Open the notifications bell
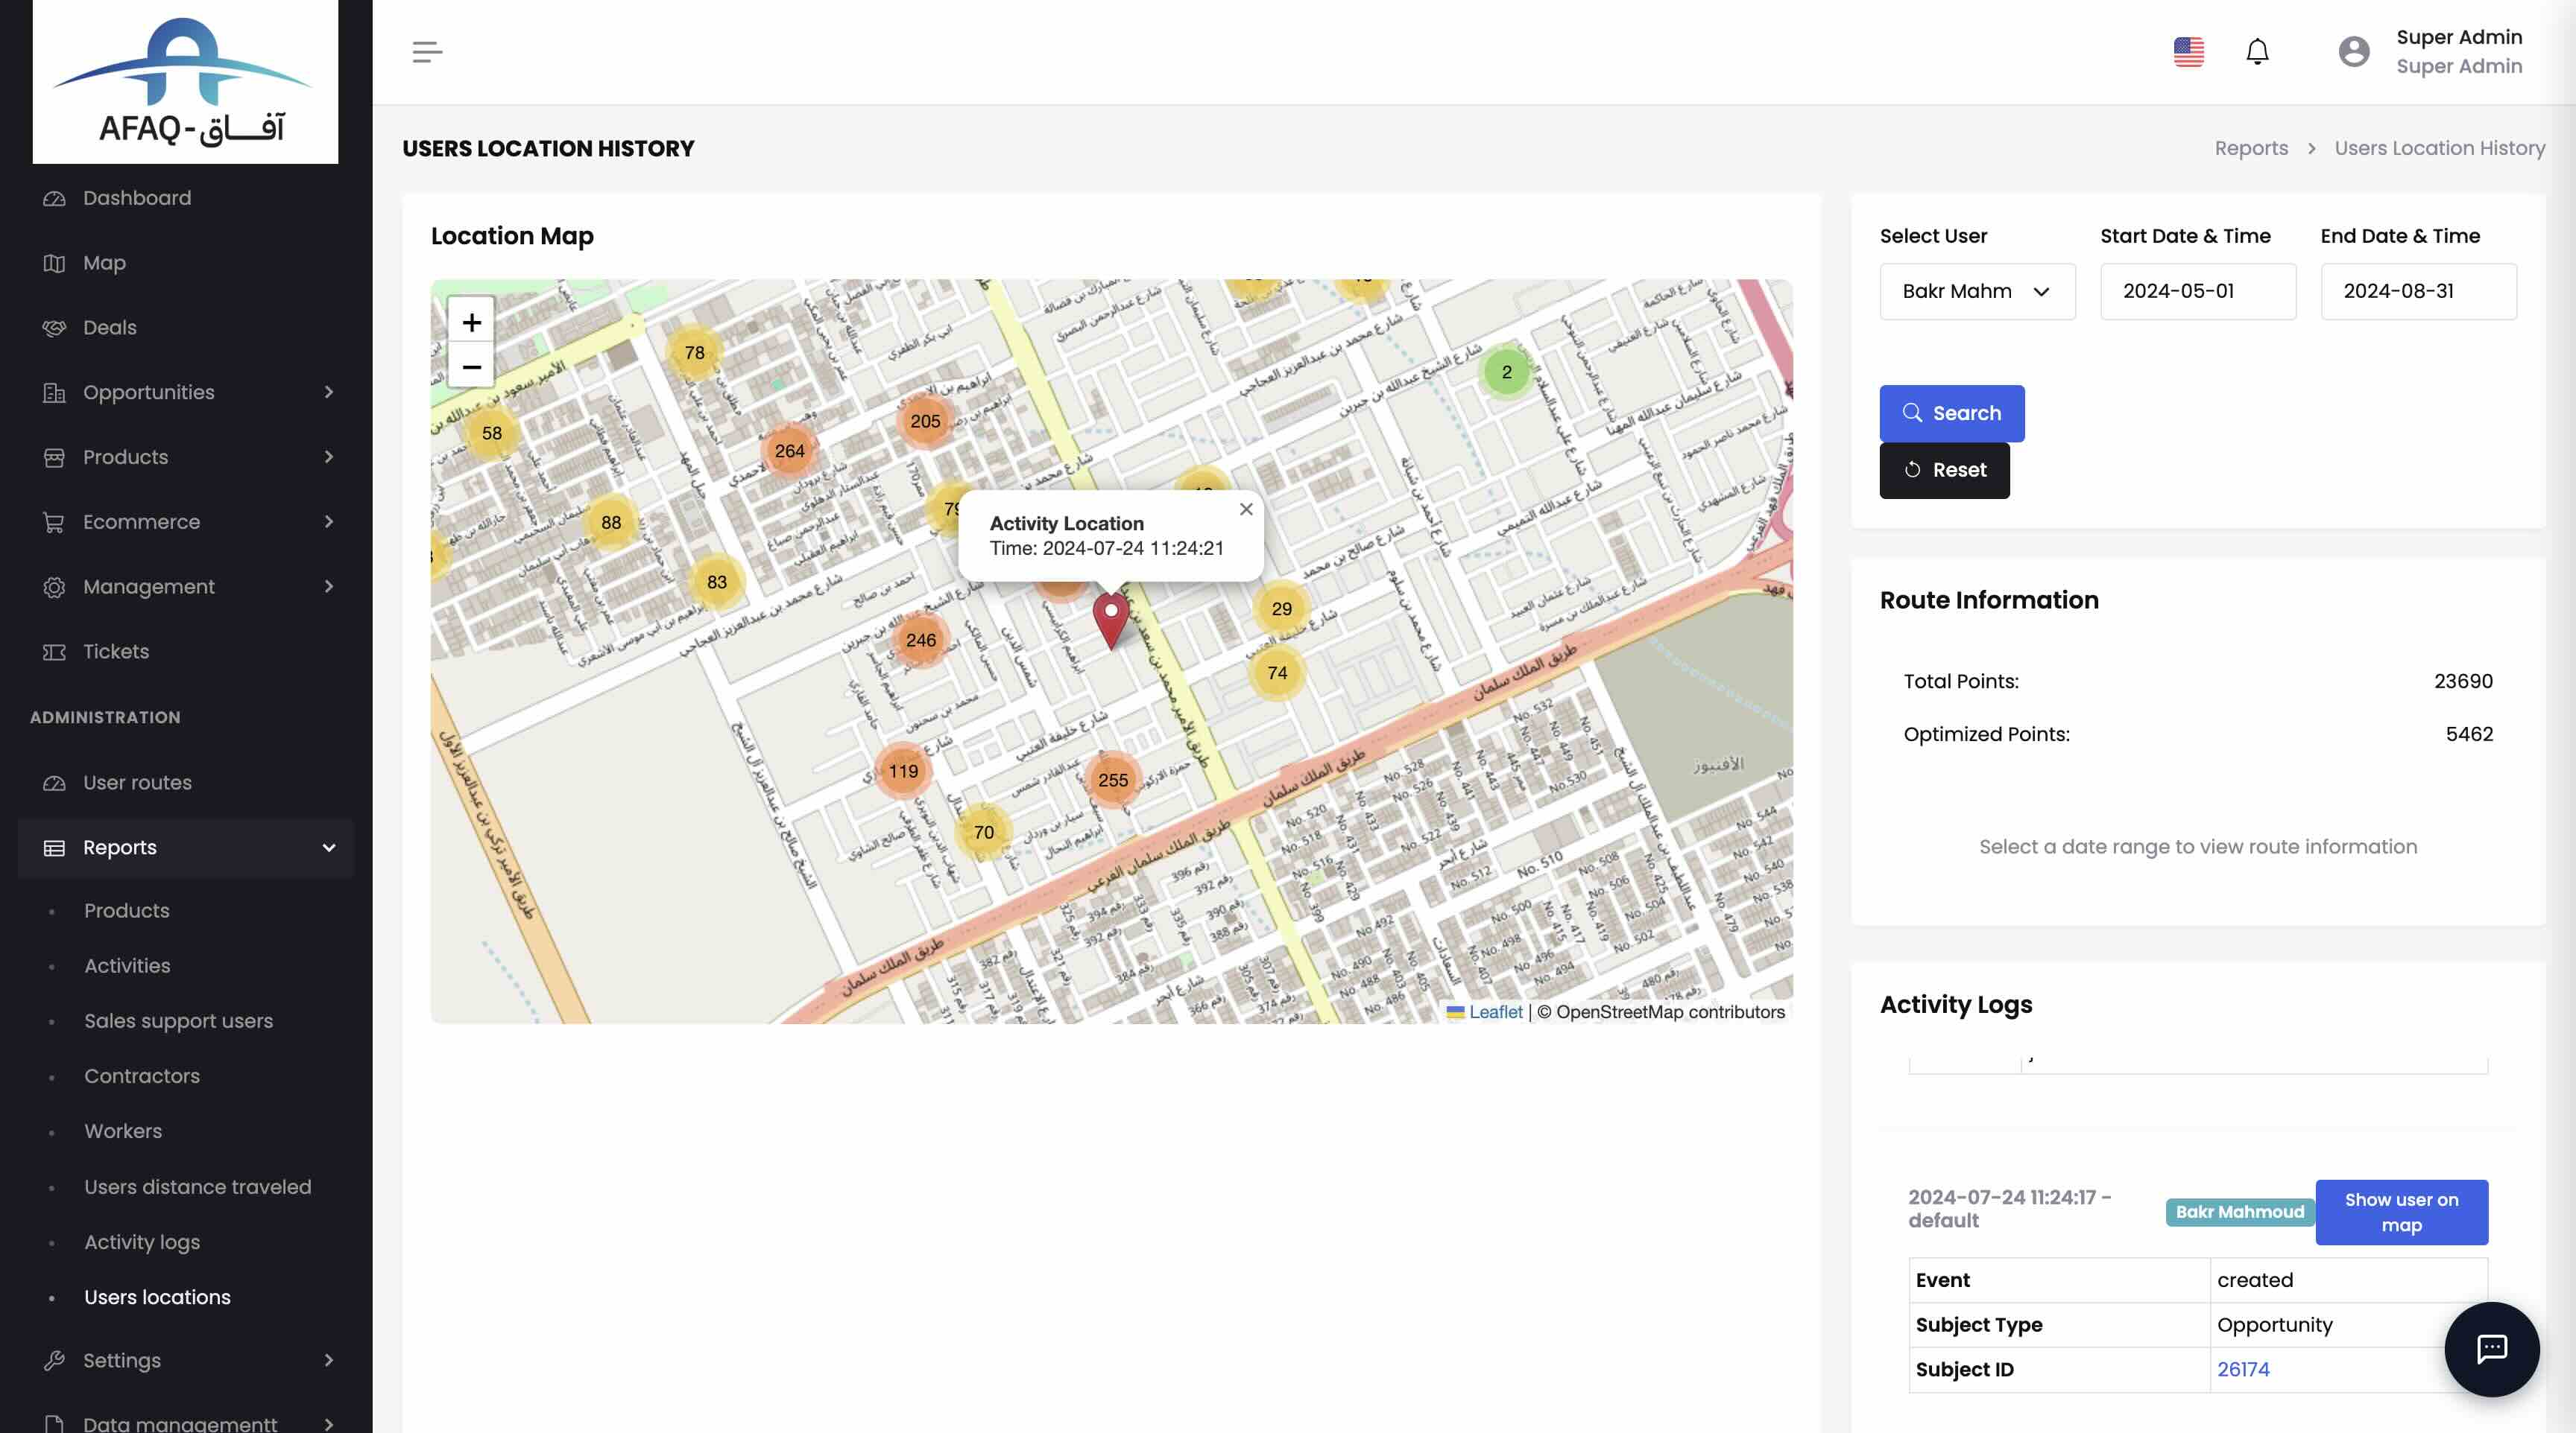Screen dimensions: 2576x1433 click(2257, 52)
